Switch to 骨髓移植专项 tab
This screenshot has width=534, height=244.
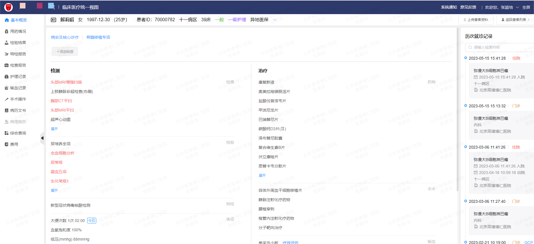pyautogui.click(x=98, y=37)
